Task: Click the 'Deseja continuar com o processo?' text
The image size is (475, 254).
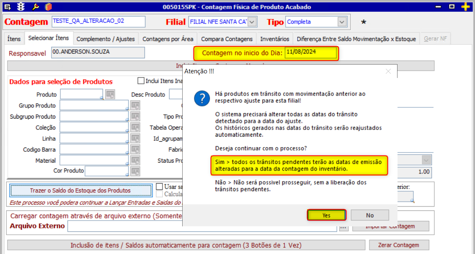Action: tap(261, 148)
